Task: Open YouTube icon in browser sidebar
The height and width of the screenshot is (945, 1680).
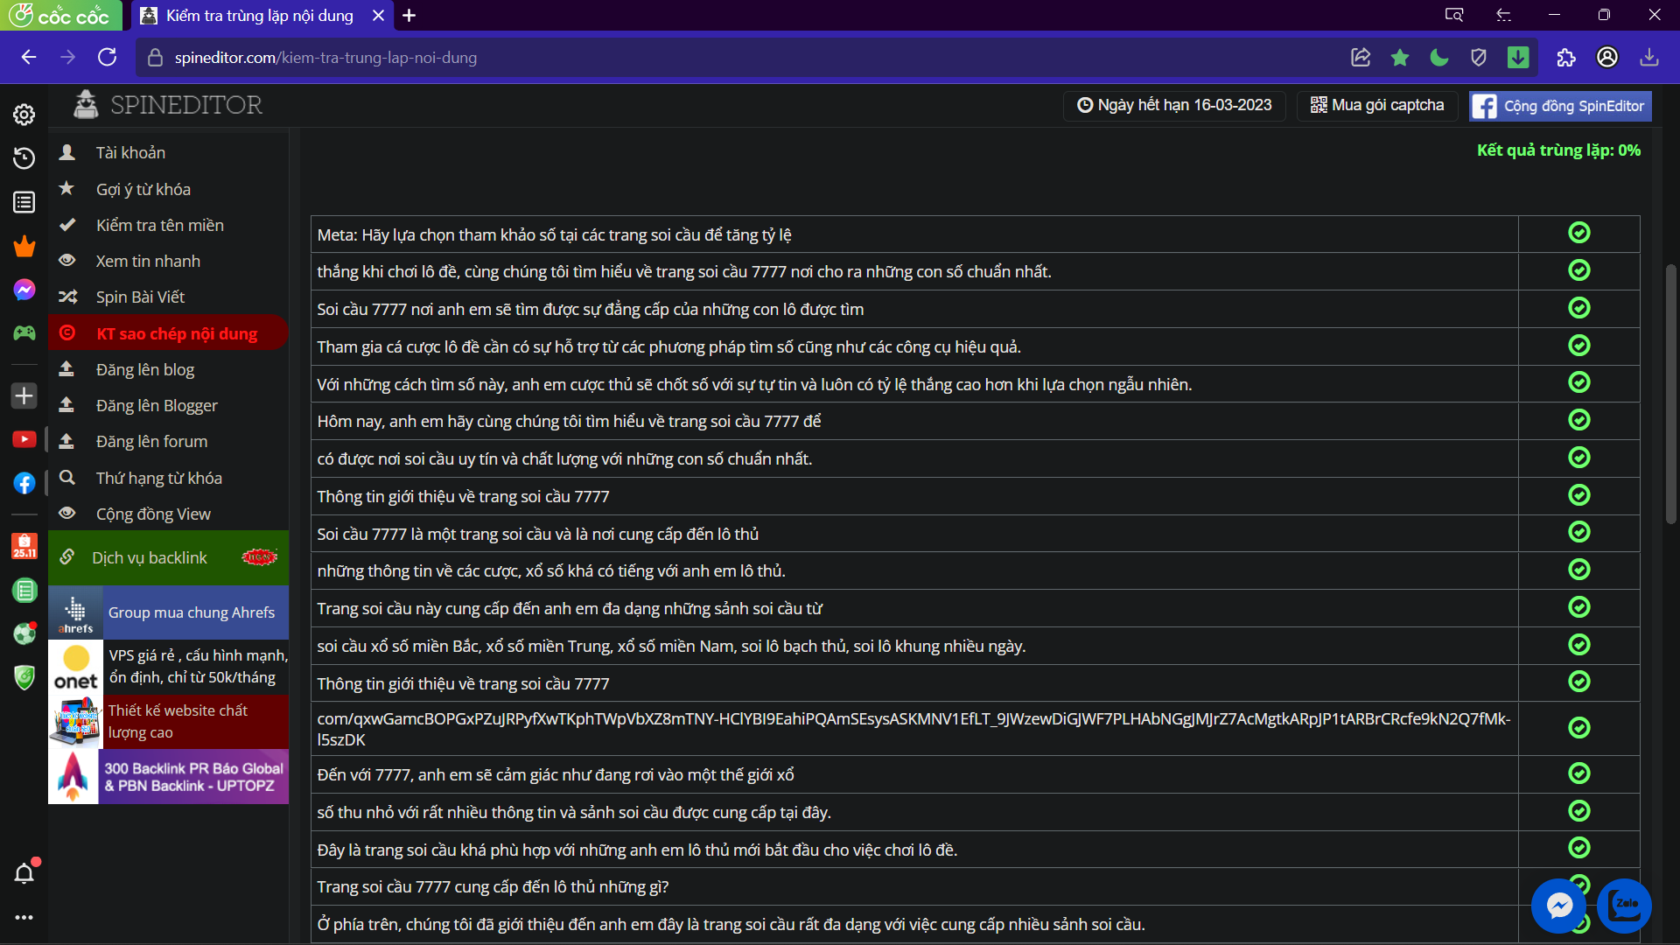Action: (24, 439)
